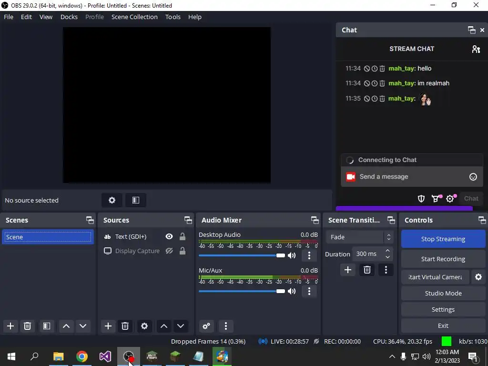
Task: Open chat community users icon
Action: tap(476, 49)
